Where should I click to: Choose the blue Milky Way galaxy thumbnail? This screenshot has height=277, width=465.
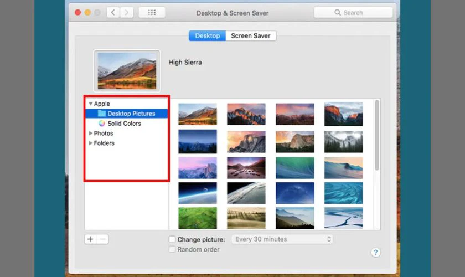[294, 193]
